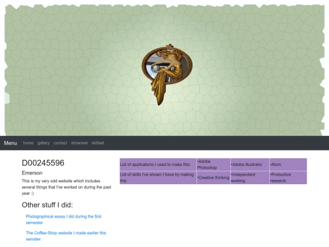The width and height of the screenshot is (329, 247).
Task: Open the Photographical essay link
Action: [63, 220]
